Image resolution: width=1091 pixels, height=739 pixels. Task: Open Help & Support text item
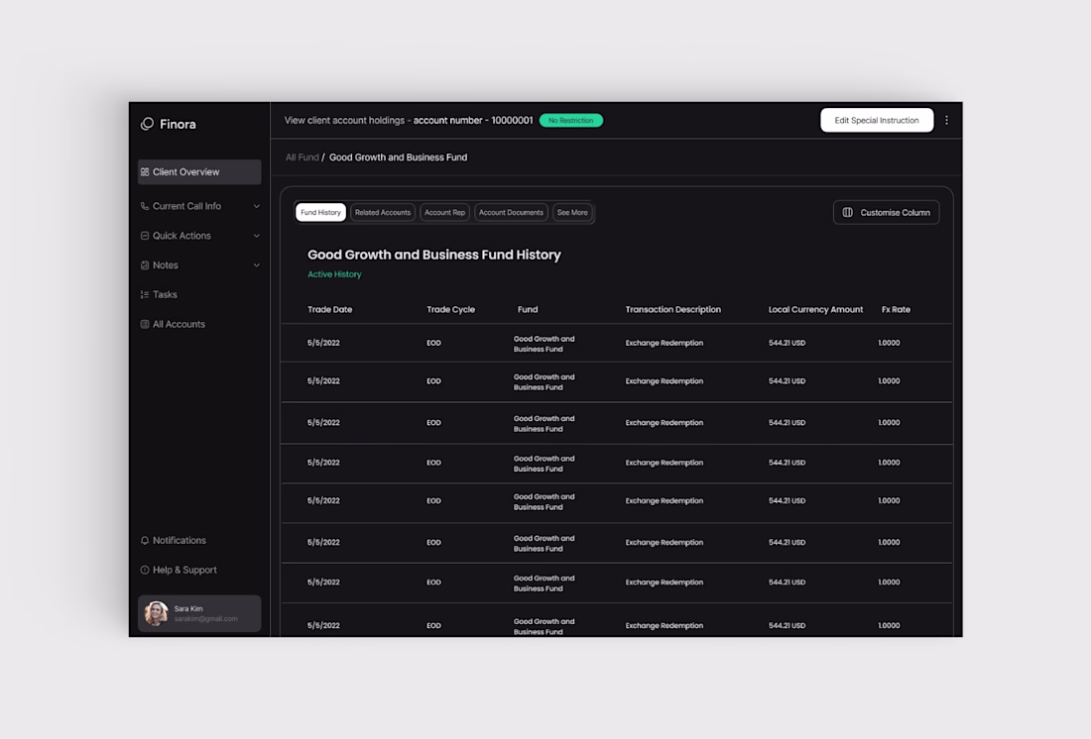point(184,570)
